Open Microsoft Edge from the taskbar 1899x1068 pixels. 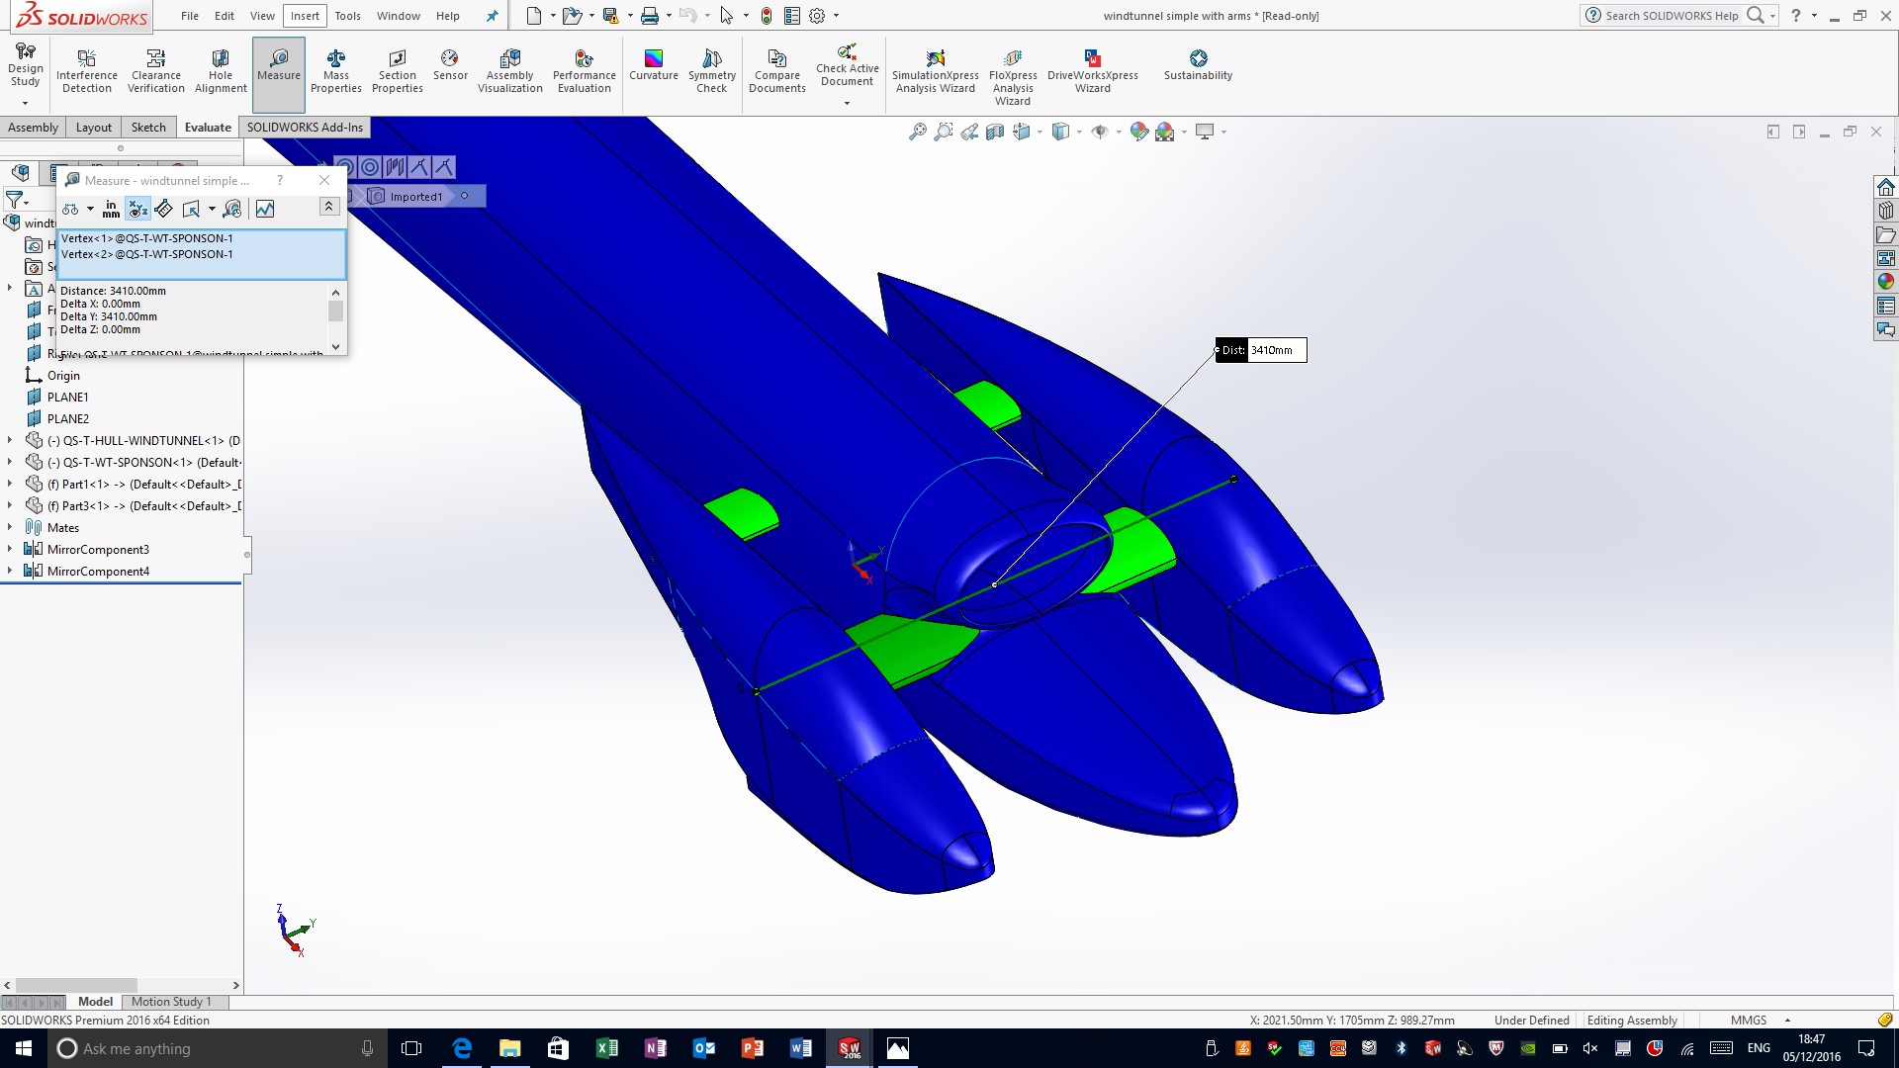pyautogui.click(x=462, y=1048)
